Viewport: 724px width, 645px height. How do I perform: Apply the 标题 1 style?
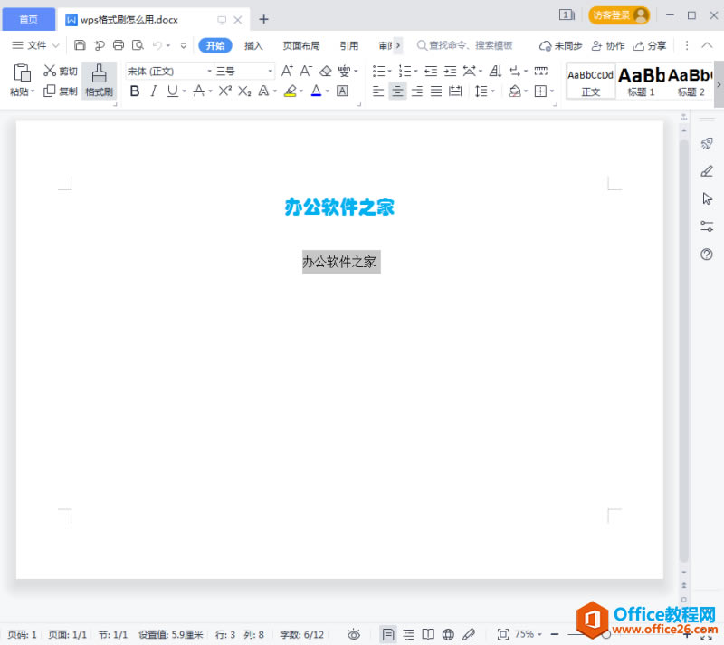[641, 82]
